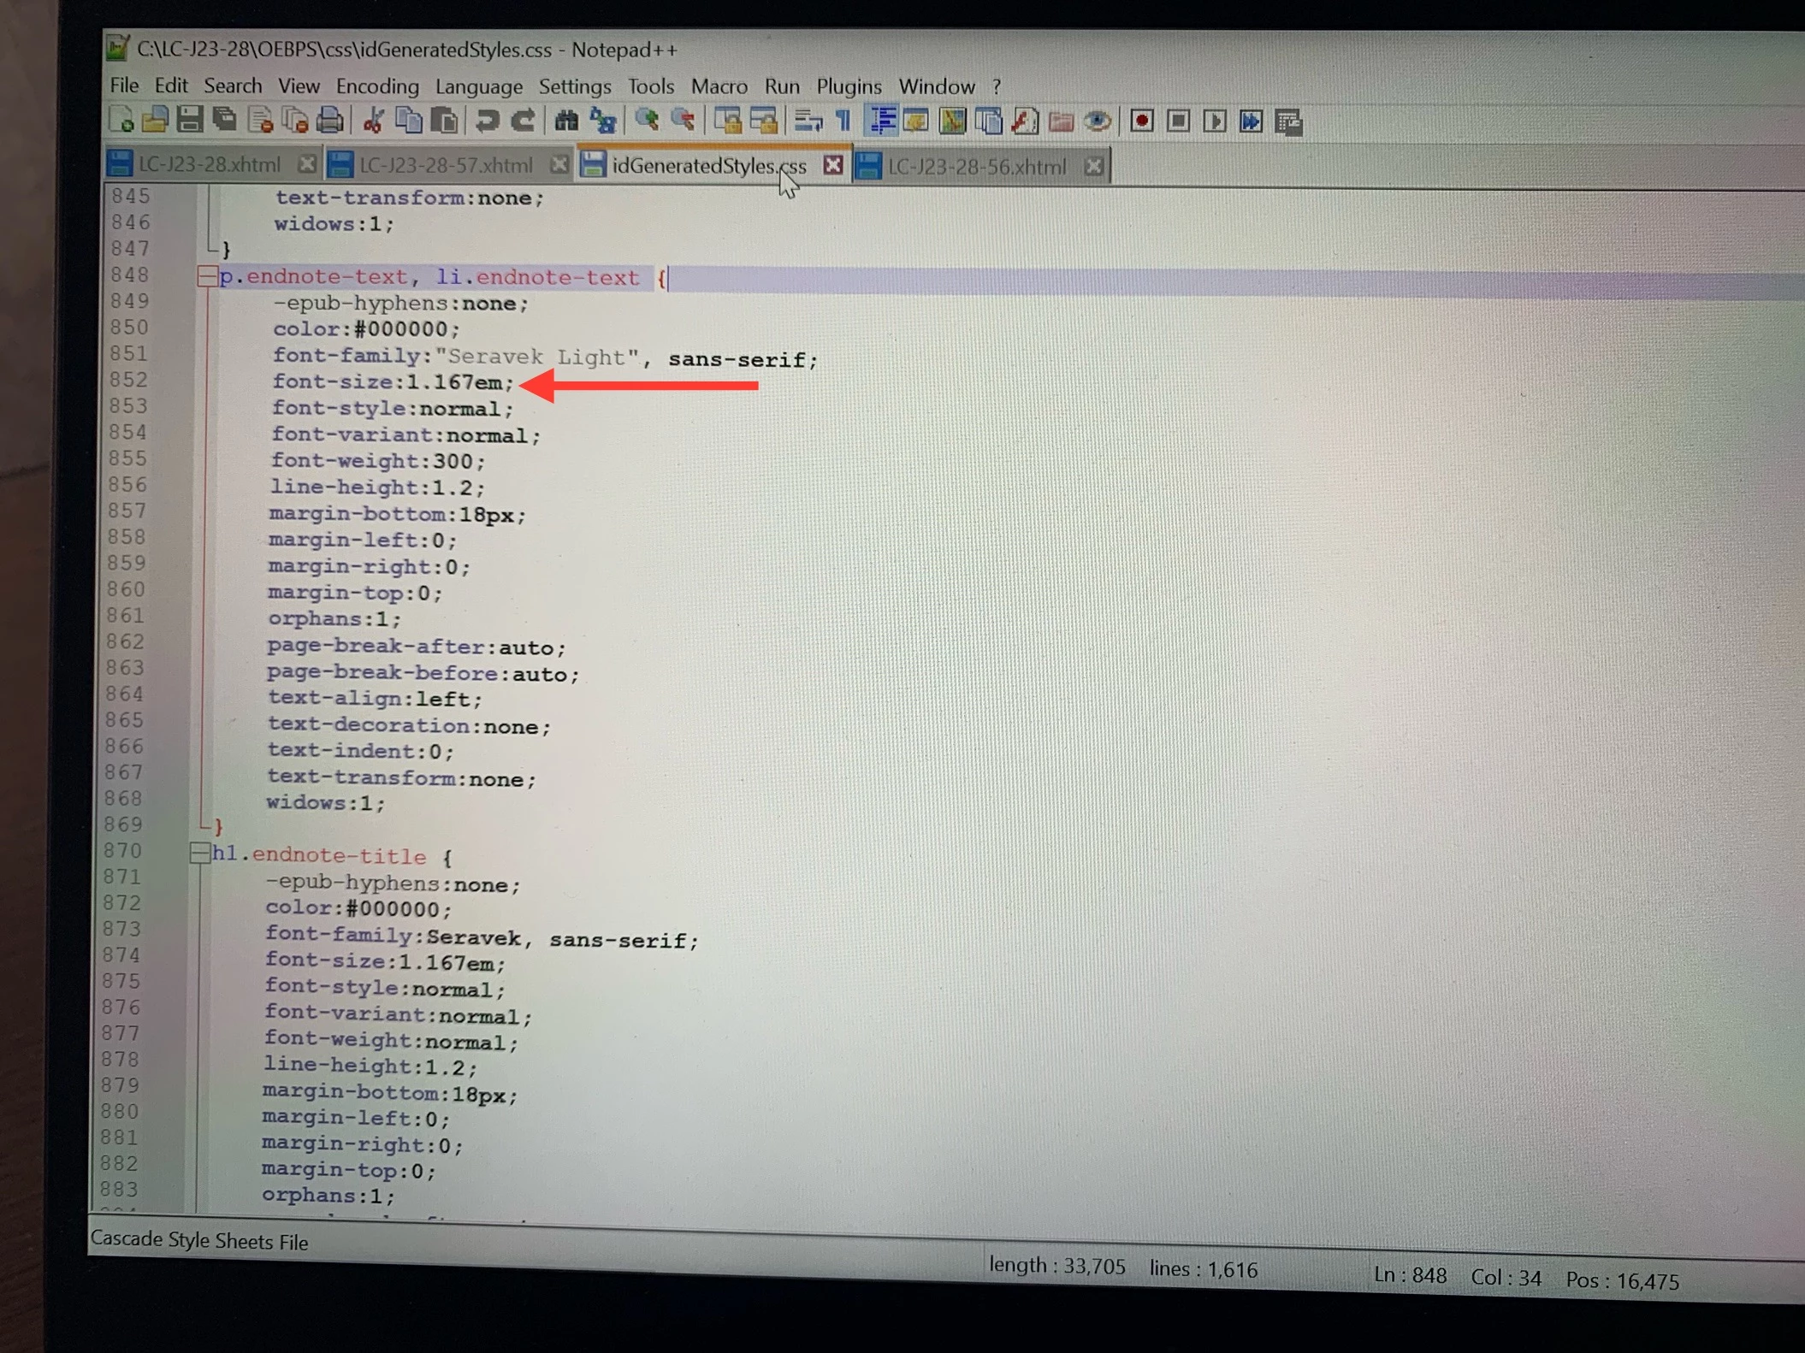Toggle the Indent guide toolbar button
Image resolution: width=1805 pixels, height=1353 pixels.
(x=881, y=121)
